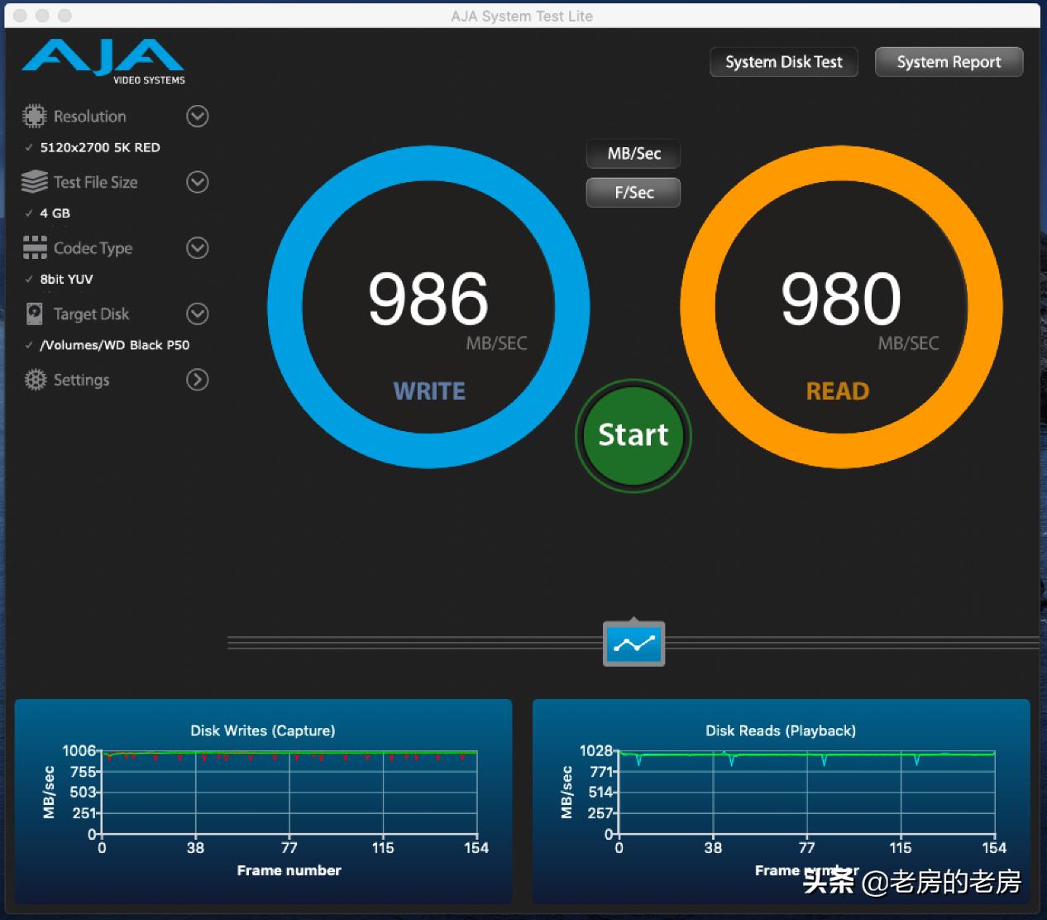This screenshot has width=1047, height=920.
Task: Expand the Resolution dropdown chevron
Action: click(x=197, y=116)
